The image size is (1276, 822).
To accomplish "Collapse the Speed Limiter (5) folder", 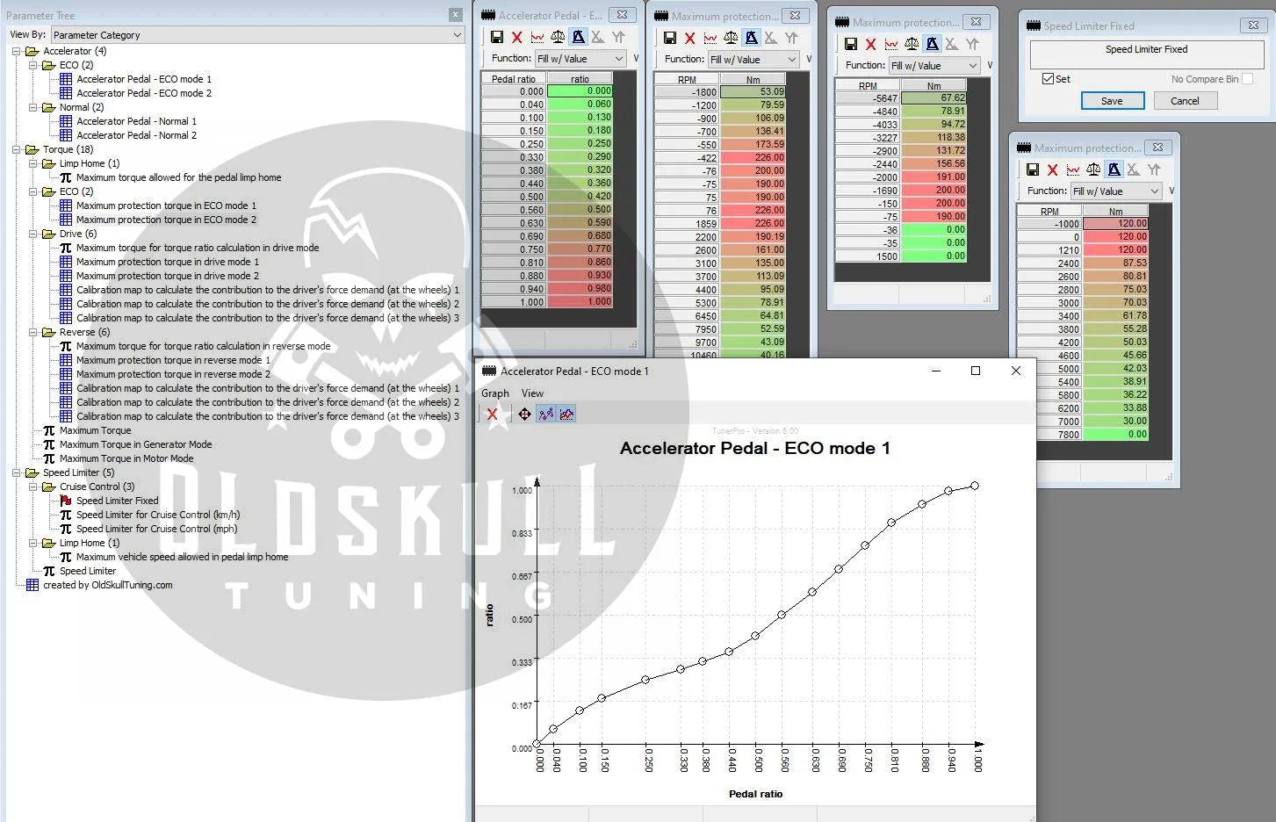I will [x=17, y=472].
